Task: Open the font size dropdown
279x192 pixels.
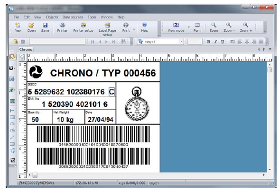Action: (200, 42)
